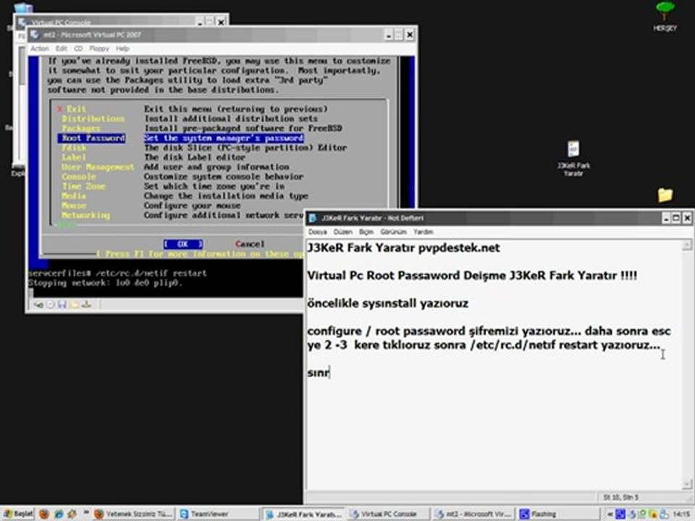
Task: Close the J3KeR Fark Yaratır Notepad window
Action: [x=686, y=218]
